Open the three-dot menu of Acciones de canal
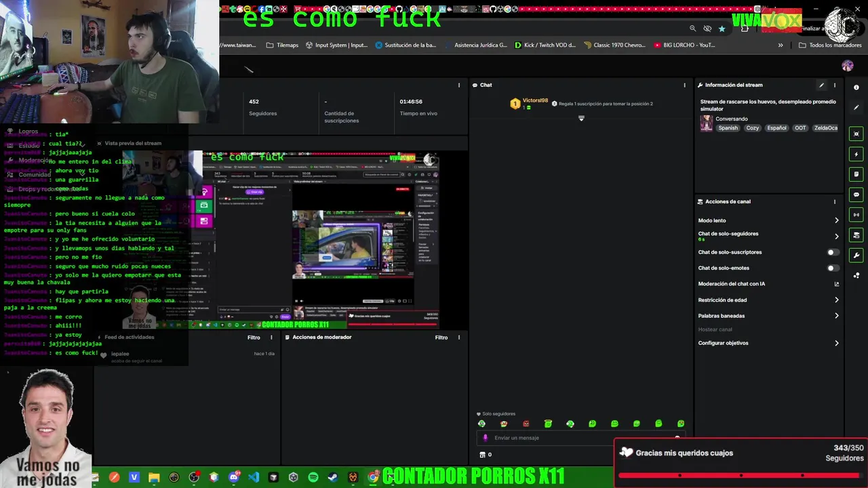The height and width of the screenshot is (488, 868). (835, 202)
